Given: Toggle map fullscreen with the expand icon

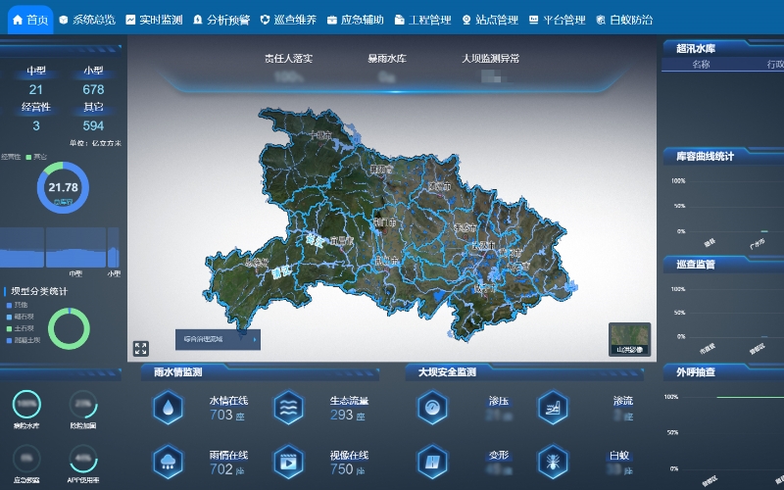Looking at the screenshot, I should [x=141, y=348].
